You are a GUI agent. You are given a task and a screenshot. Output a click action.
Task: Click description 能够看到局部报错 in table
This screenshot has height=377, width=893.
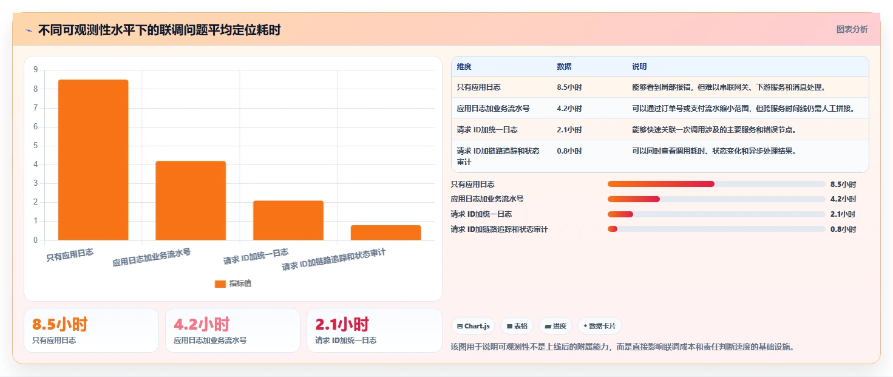point(728,87)
